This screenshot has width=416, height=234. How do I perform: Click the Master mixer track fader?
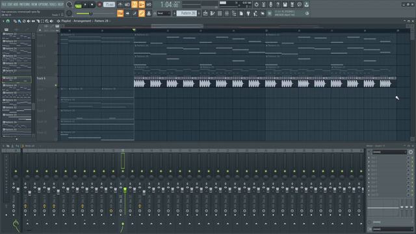click(x=18, y=189)
